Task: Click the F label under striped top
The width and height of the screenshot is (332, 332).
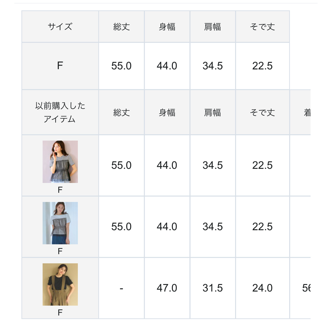Action: tap(60, 190)
